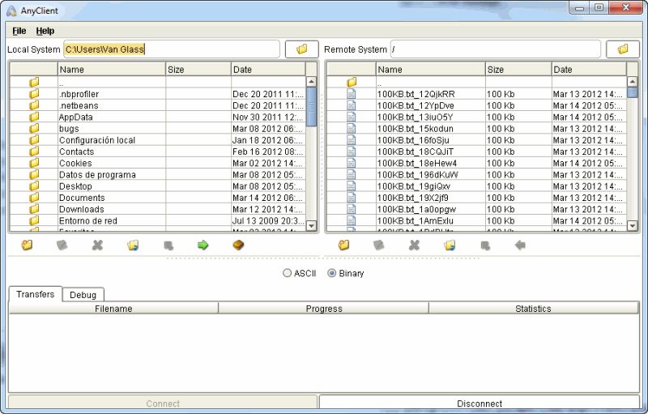The height and width of the screenshot is (414, 648).
Task: Click the refresh folder icon under local pane
Action: click(x=133, y=245)
